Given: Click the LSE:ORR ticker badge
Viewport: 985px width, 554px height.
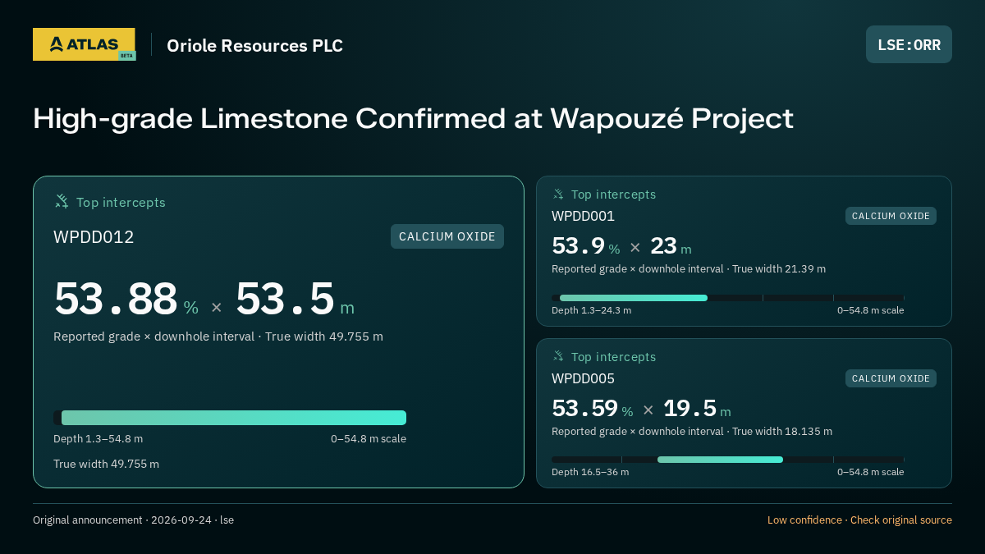Looking at the screenshot, I should pos(909,44).
